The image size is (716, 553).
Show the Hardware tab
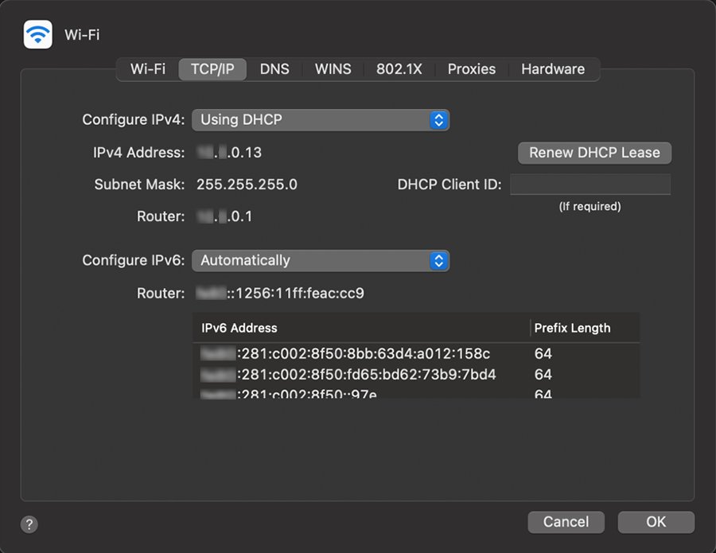[x=553, y=69]
